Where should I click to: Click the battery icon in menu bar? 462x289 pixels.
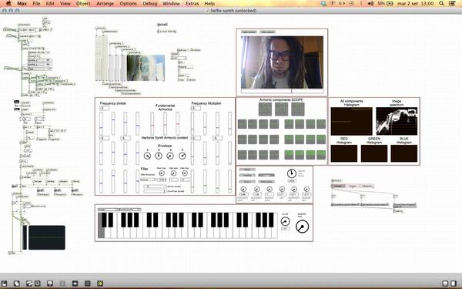[390, 4]
